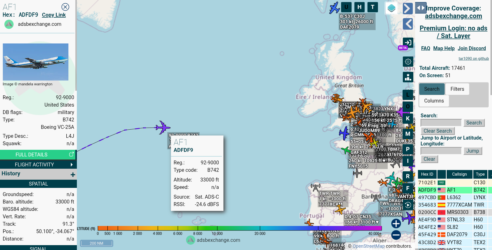Open the replay history icon
492x250 pixels.
408,205
